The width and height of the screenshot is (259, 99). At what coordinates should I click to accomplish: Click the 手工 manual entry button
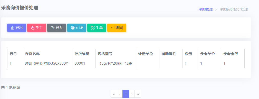point(37,28)
